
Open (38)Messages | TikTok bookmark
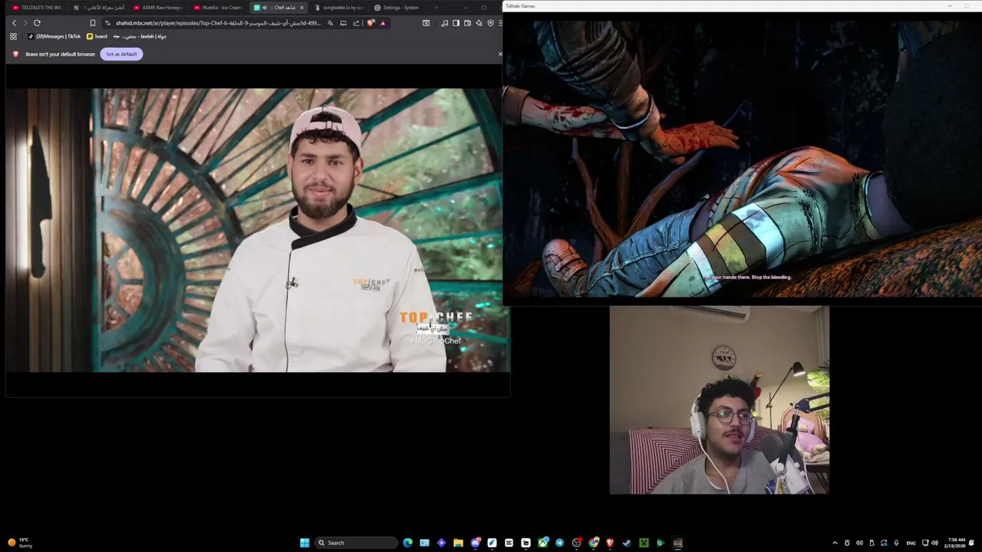click(x=54, y=36)
